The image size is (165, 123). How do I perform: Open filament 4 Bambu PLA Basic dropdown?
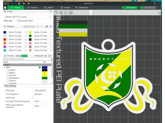(41, 36)
